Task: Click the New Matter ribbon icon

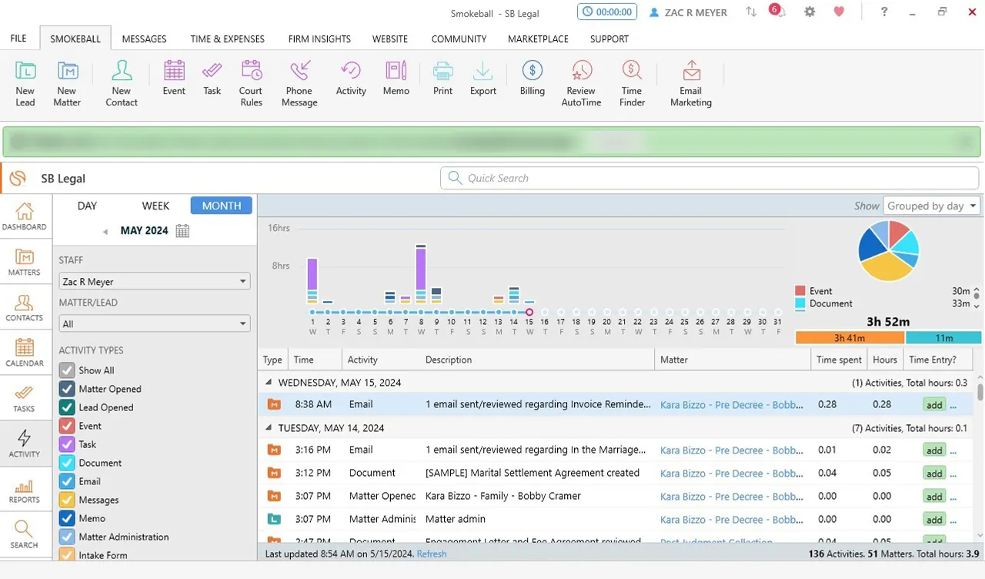Action: [x=67, y=83]
